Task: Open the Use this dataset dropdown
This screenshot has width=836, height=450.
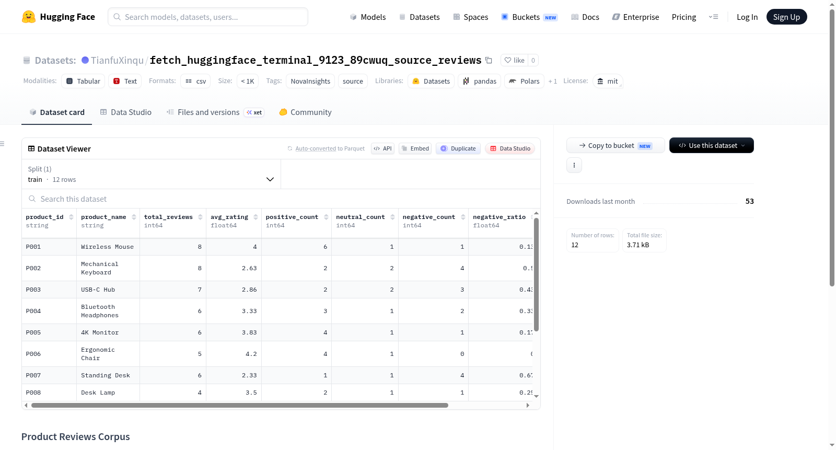Action: pyautogui.click(x=712, y=145)
